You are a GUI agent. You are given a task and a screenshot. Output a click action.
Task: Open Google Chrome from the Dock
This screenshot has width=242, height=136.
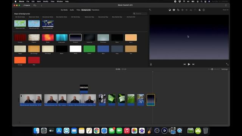[97, 131]
